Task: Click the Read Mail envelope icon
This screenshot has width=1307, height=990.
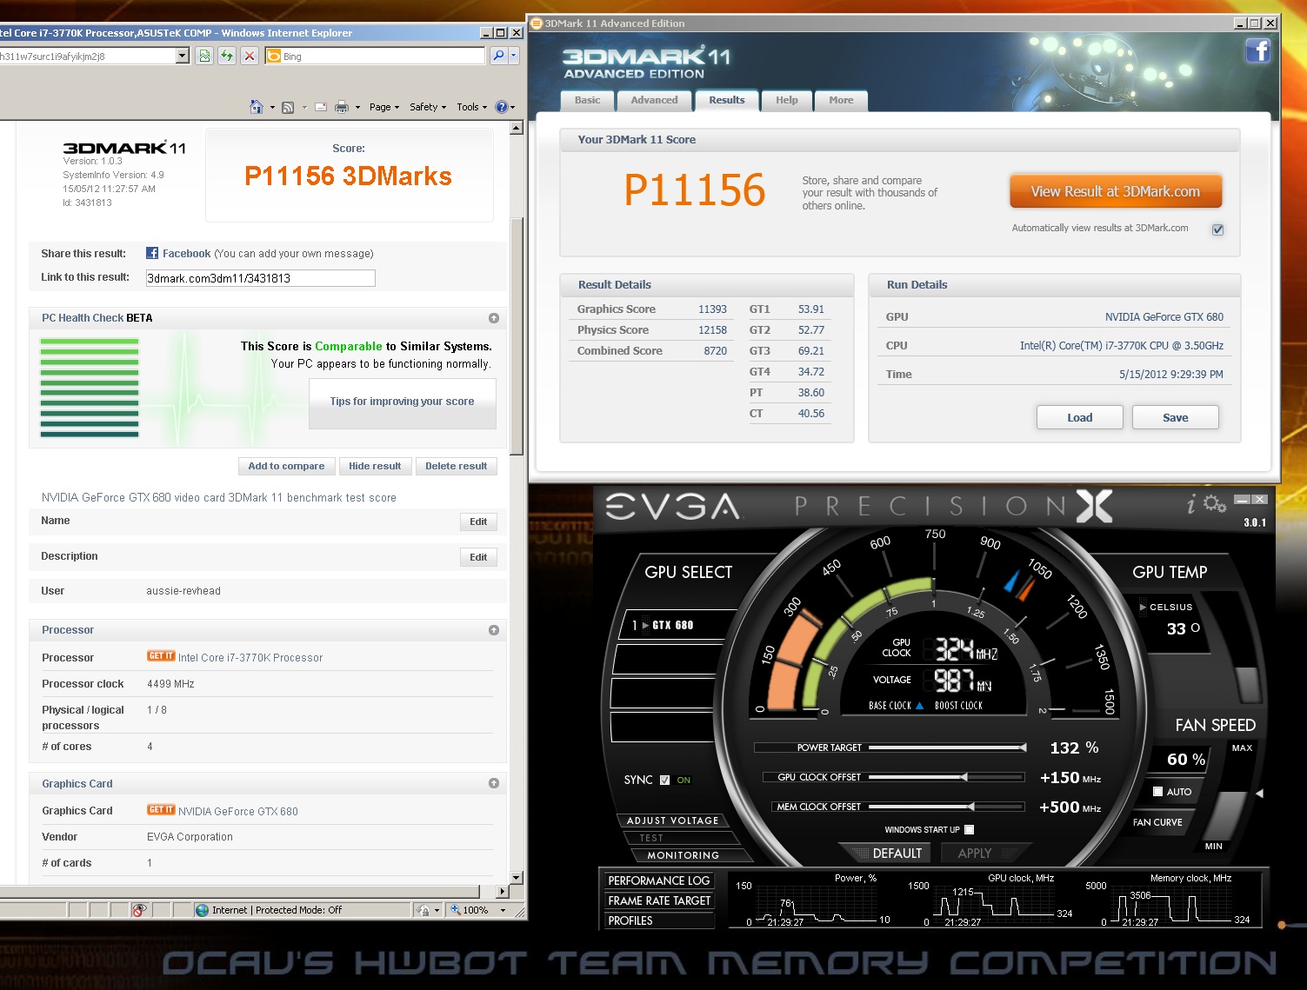Action: [x=321, y=107]
